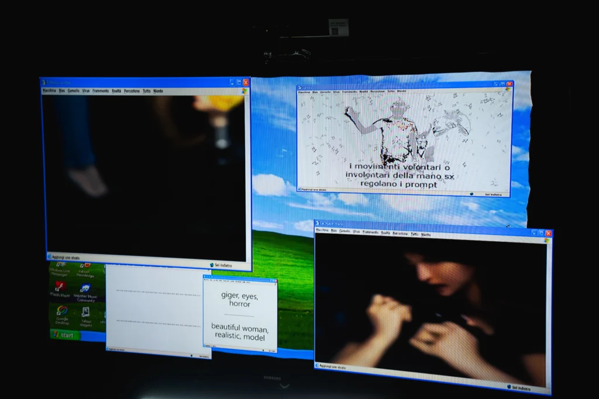Viewport: 599px width, 399px height.
Task: Maximize the top-left window
Action: click(x=239, y=82)
